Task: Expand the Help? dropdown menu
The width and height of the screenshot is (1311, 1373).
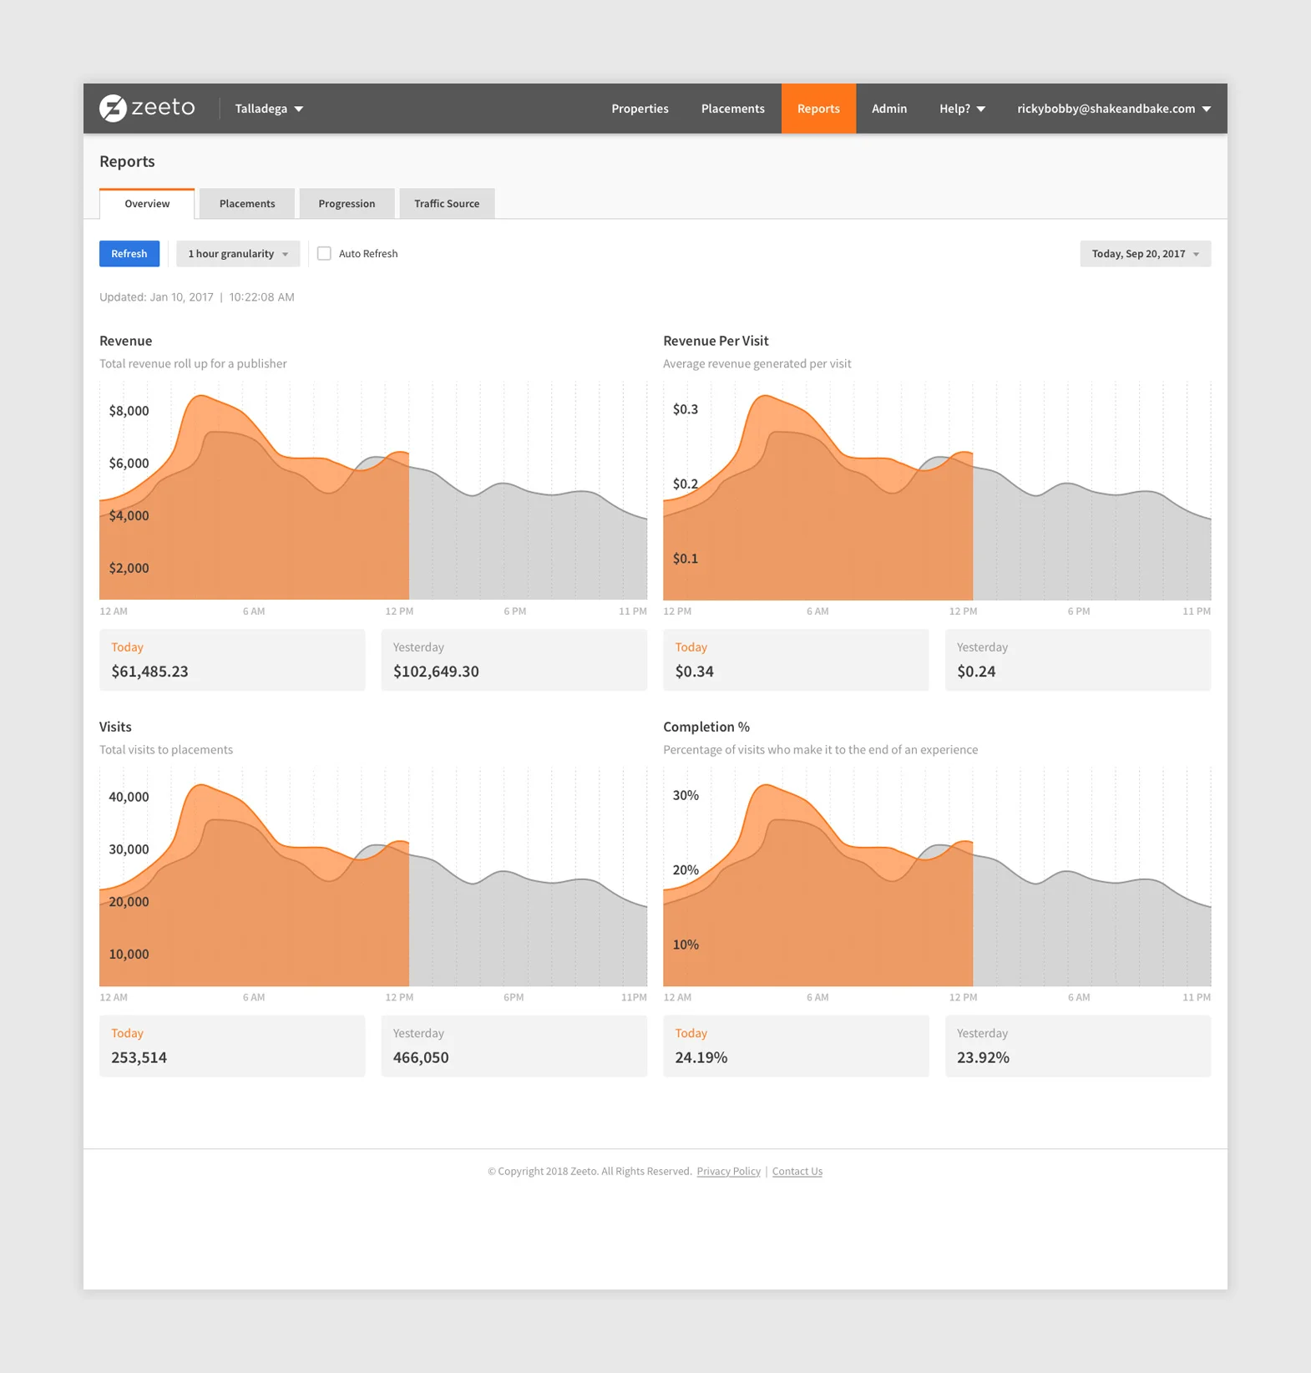Action: (962, 109)
